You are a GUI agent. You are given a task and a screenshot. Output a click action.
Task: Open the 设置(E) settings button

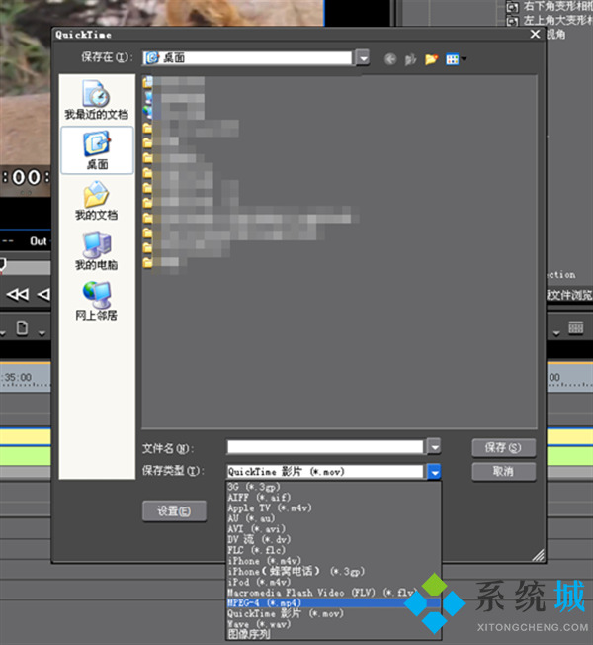tap(174, 511)
